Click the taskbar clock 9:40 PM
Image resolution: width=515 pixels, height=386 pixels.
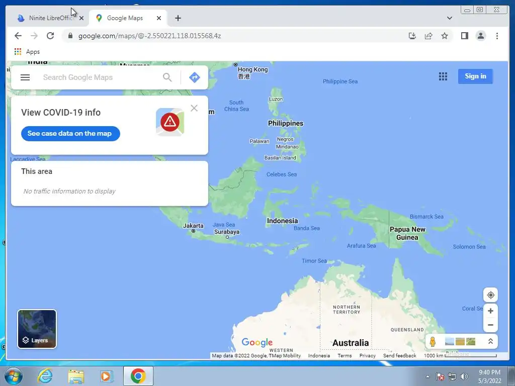(x=489, y=376)
